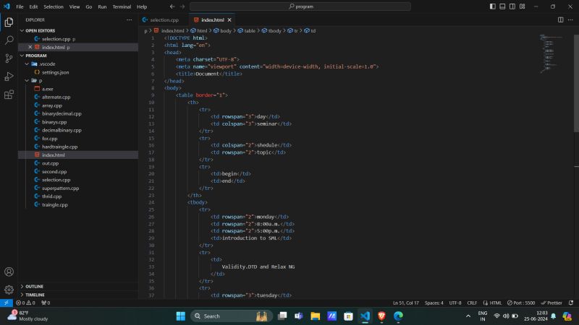Toggle the Primary Side Bar layout icon
The image size is (579, 325).
[x=493, y=6]
